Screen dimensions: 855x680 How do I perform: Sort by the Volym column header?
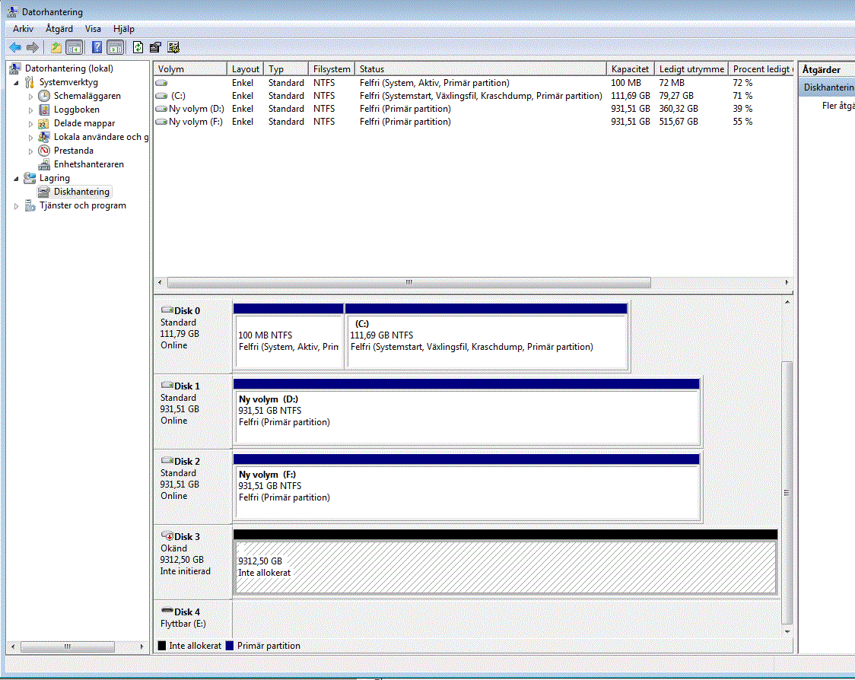tap(190, 69)
